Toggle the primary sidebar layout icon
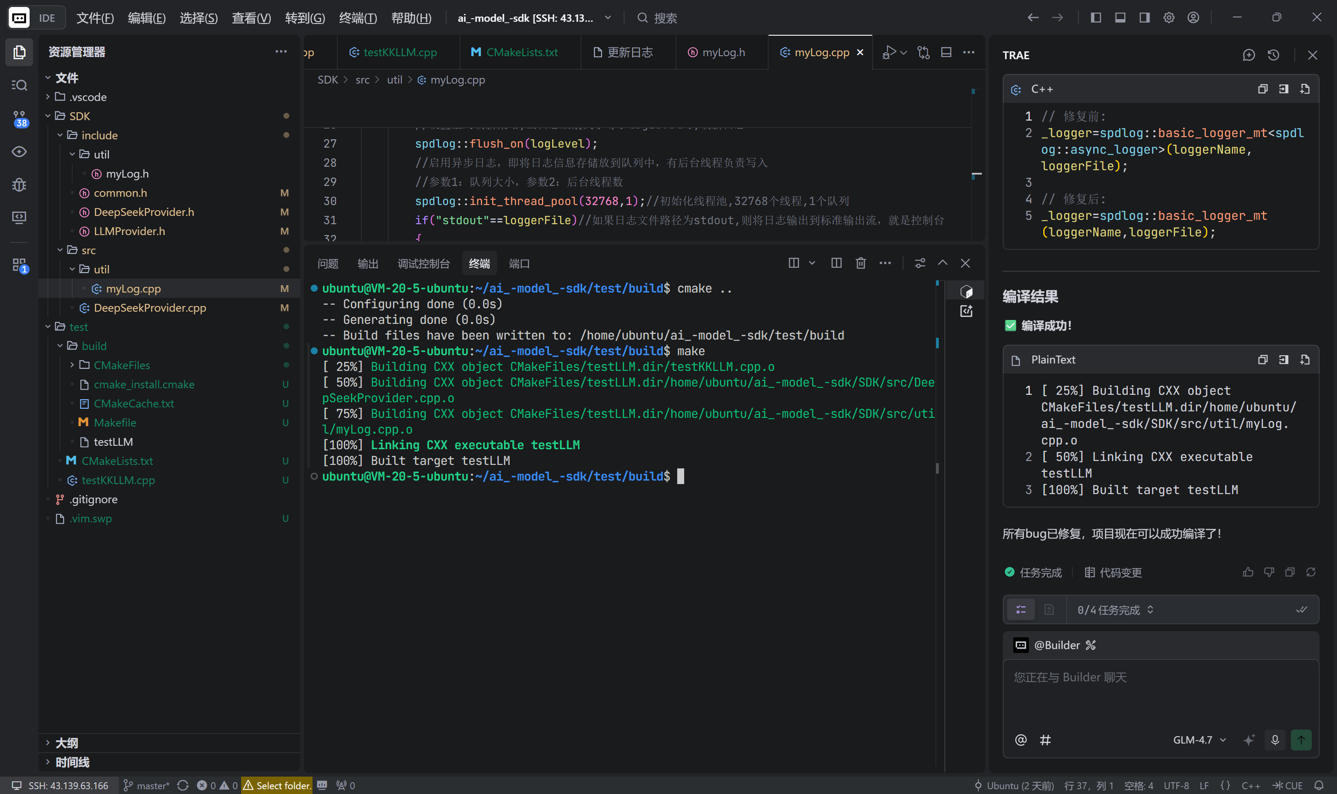Viewport: 1337px width, 794px height. 1095,18
